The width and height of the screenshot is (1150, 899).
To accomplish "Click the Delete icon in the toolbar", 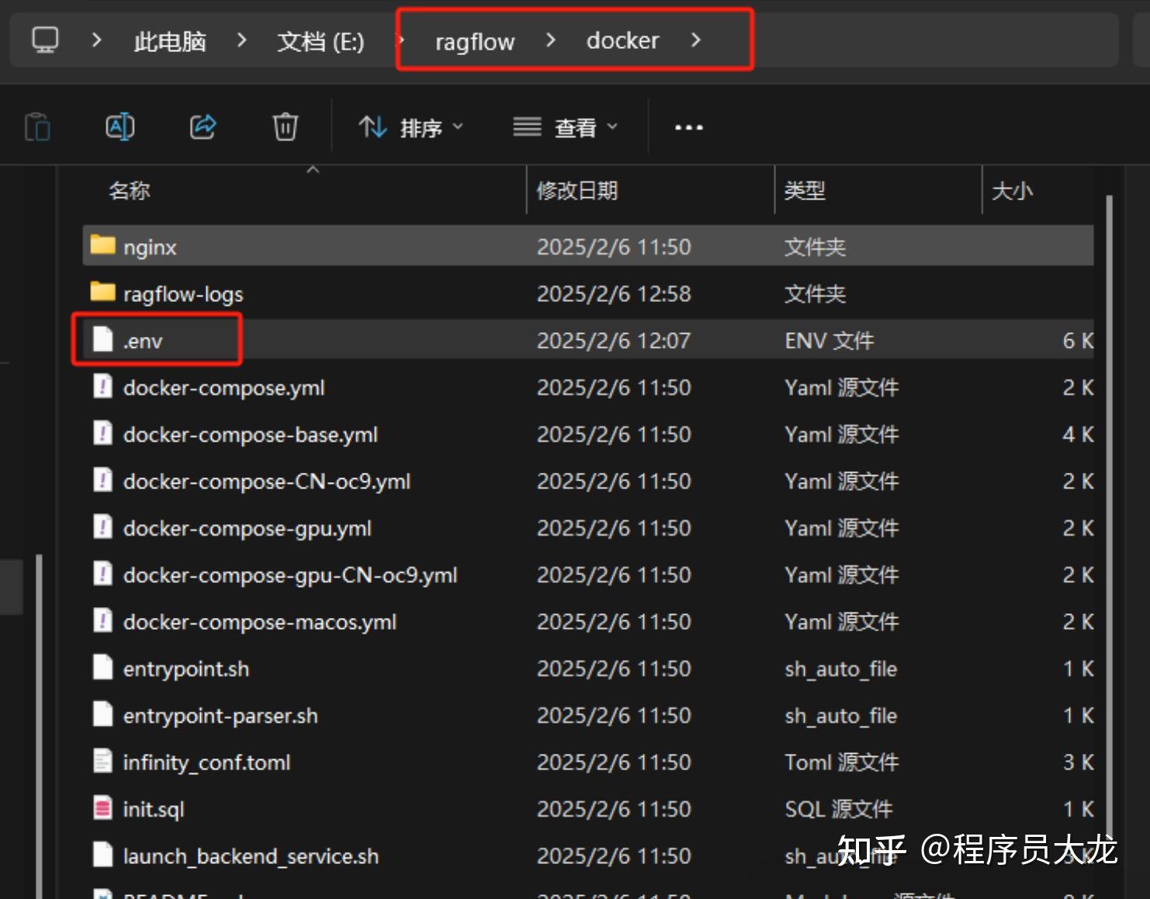I will click(285, 127).
